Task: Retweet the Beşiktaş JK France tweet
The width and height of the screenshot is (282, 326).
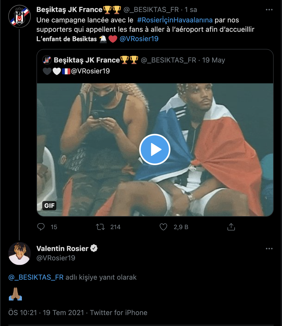Action: 101,227
